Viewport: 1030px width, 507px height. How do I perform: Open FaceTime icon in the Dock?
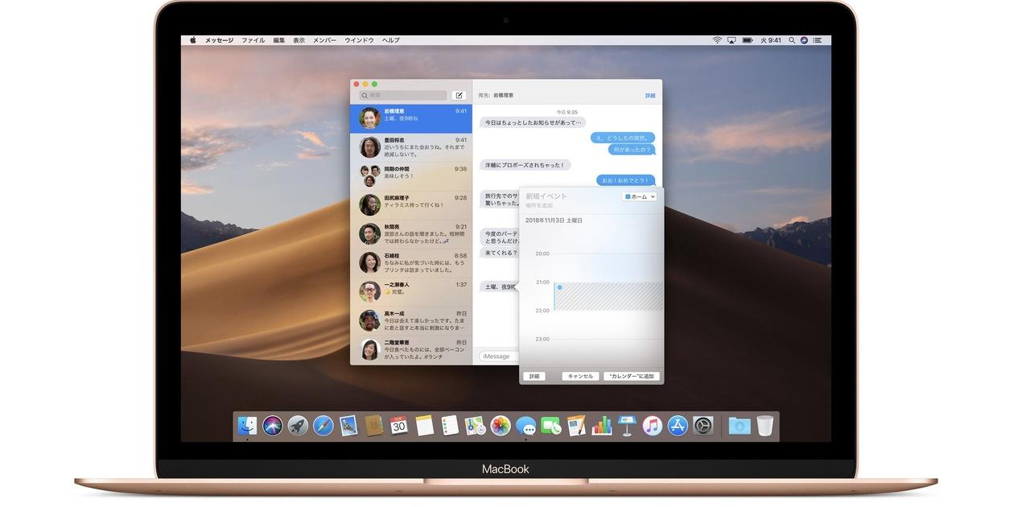[551, 426]
